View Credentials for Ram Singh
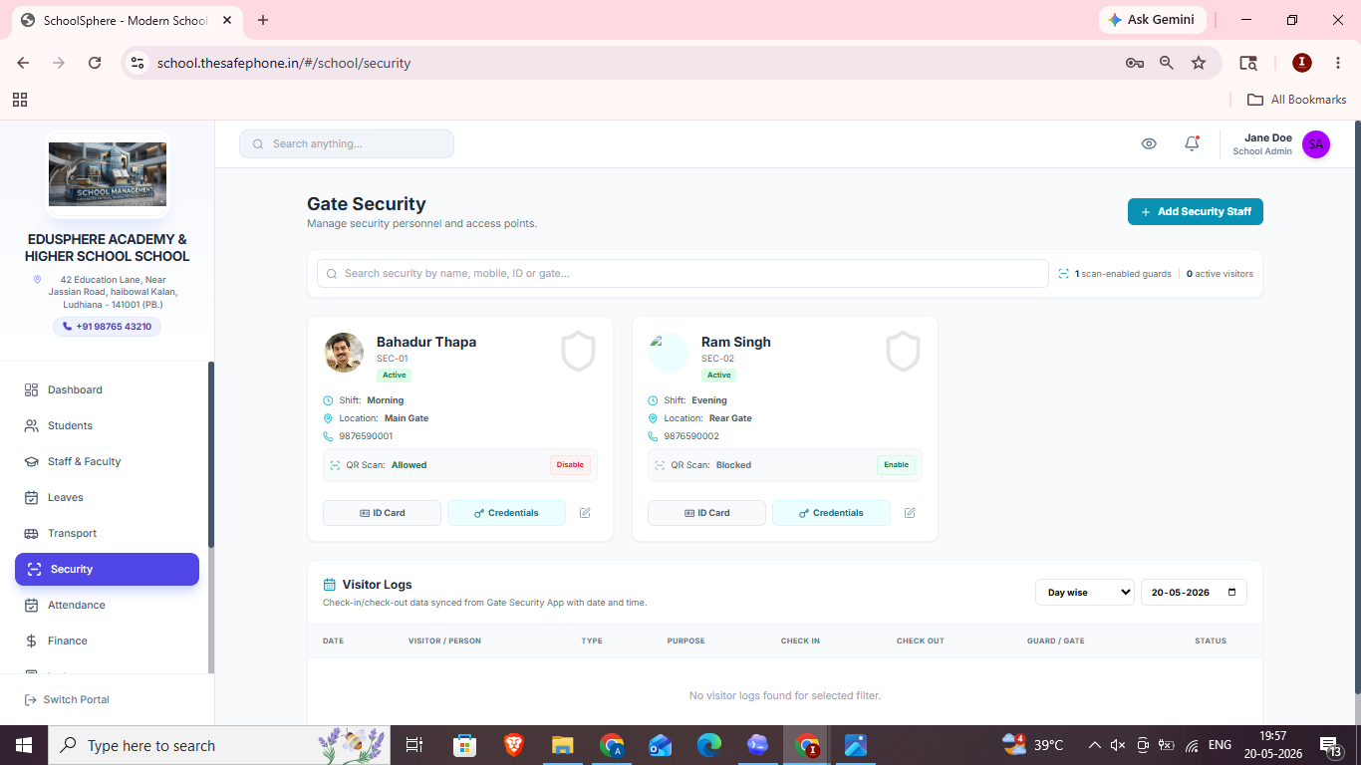The height and width of the screenshot is (765, 1361). click(831, 513)
